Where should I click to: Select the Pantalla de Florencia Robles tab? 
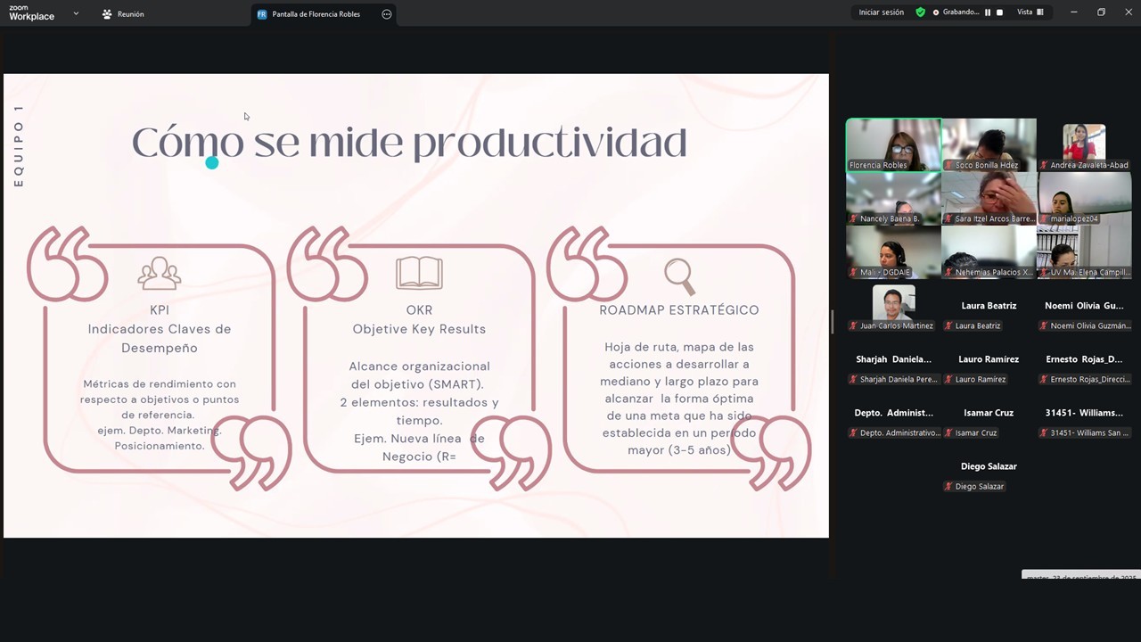coord(316,13)
